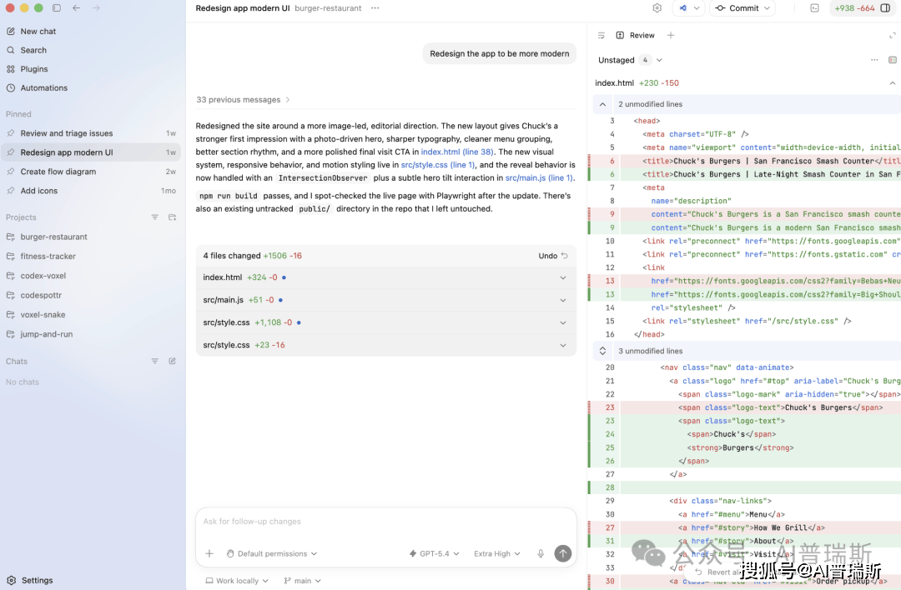
Task: Click the Commit button
Action: pos(737,8)
